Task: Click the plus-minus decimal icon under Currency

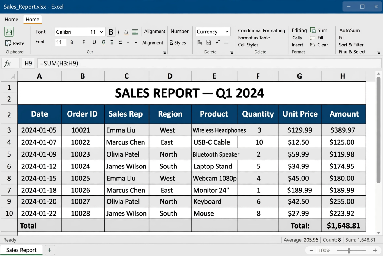Action: point(217,42)
